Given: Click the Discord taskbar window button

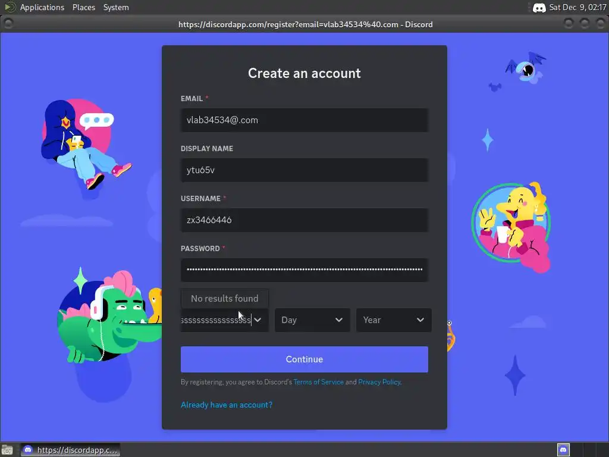Looking at the screenshot, I should coord(70,450).
